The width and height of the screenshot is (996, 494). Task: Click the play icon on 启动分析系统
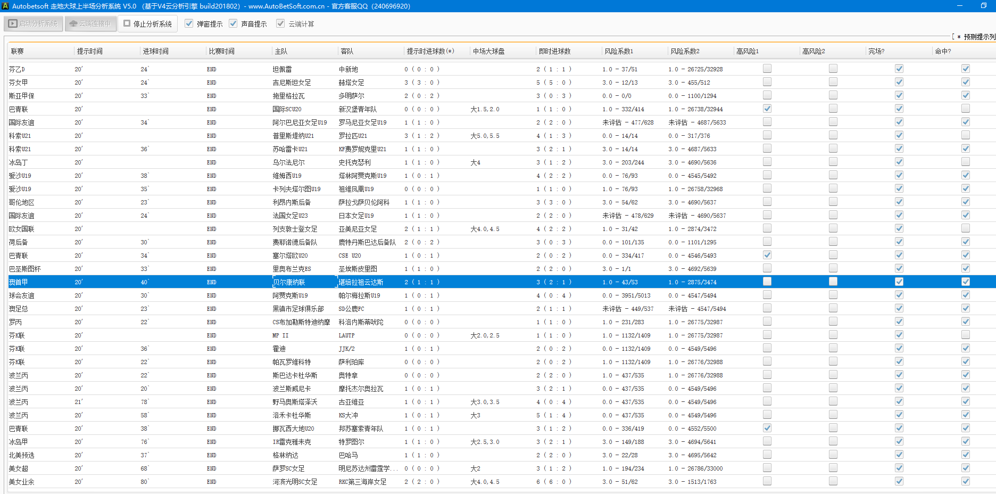point(13,24)
